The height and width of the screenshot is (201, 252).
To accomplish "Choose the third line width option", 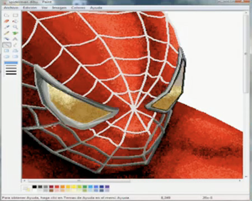I will tap(11, 68).
